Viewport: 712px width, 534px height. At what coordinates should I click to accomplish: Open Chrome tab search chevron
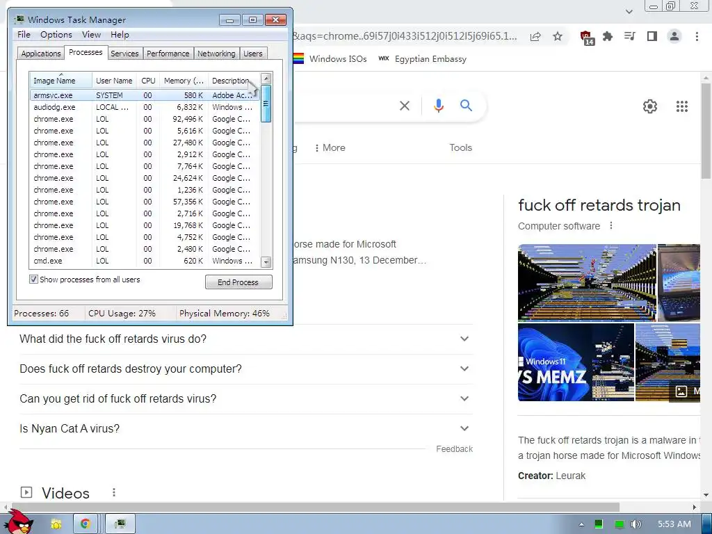(629, 11)
